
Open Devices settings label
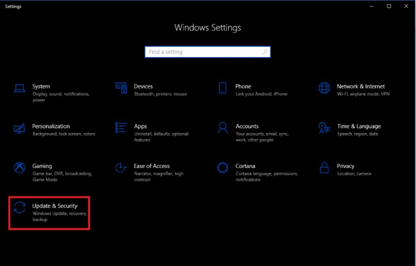[144, 86]
